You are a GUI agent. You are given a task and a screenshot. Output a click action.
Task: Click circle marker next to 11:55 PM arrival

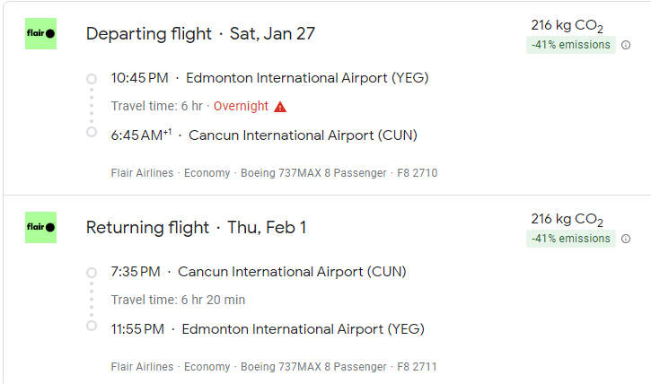click(x=92, y=326)
